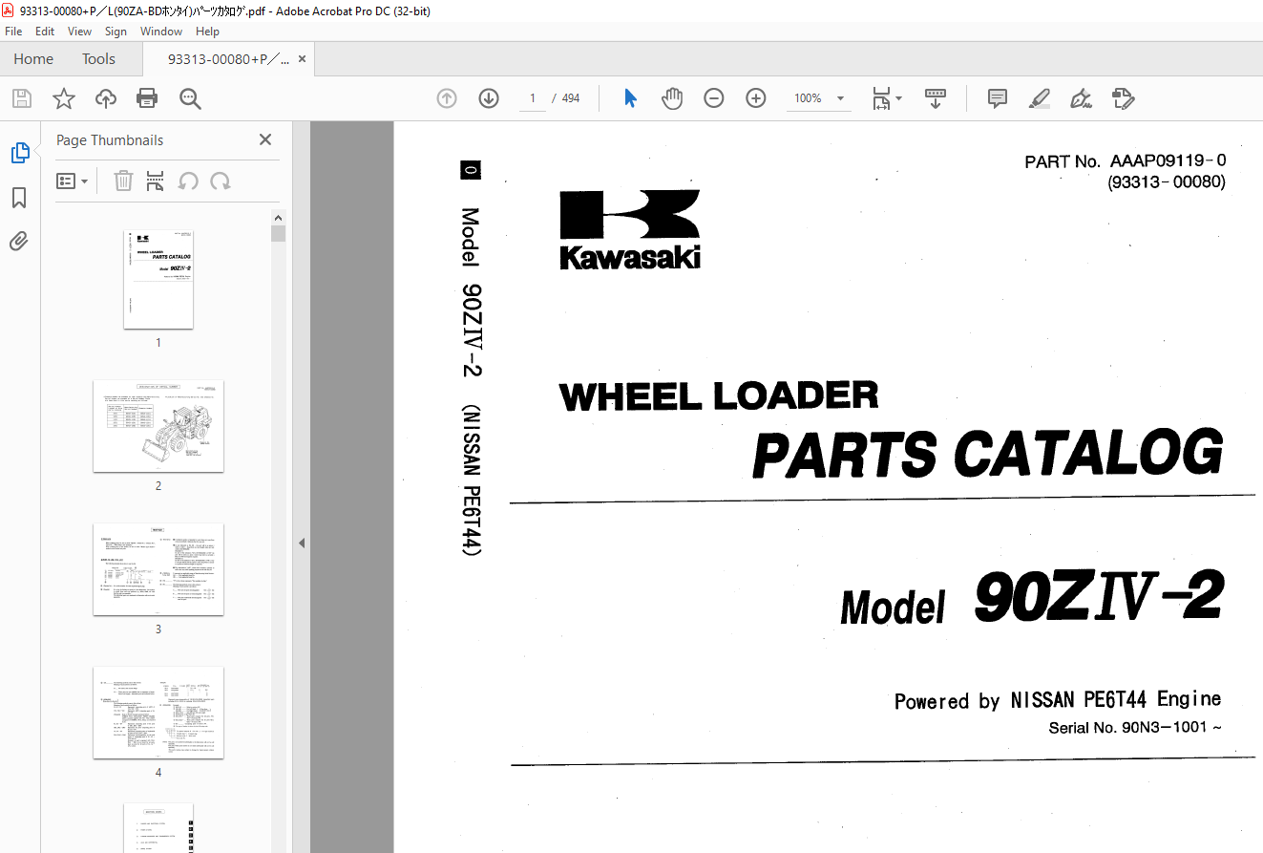Screen dimensions: 1263x853
Task: Collapse the navigation pane with the left triangle
Action: [x=302, y=543]
